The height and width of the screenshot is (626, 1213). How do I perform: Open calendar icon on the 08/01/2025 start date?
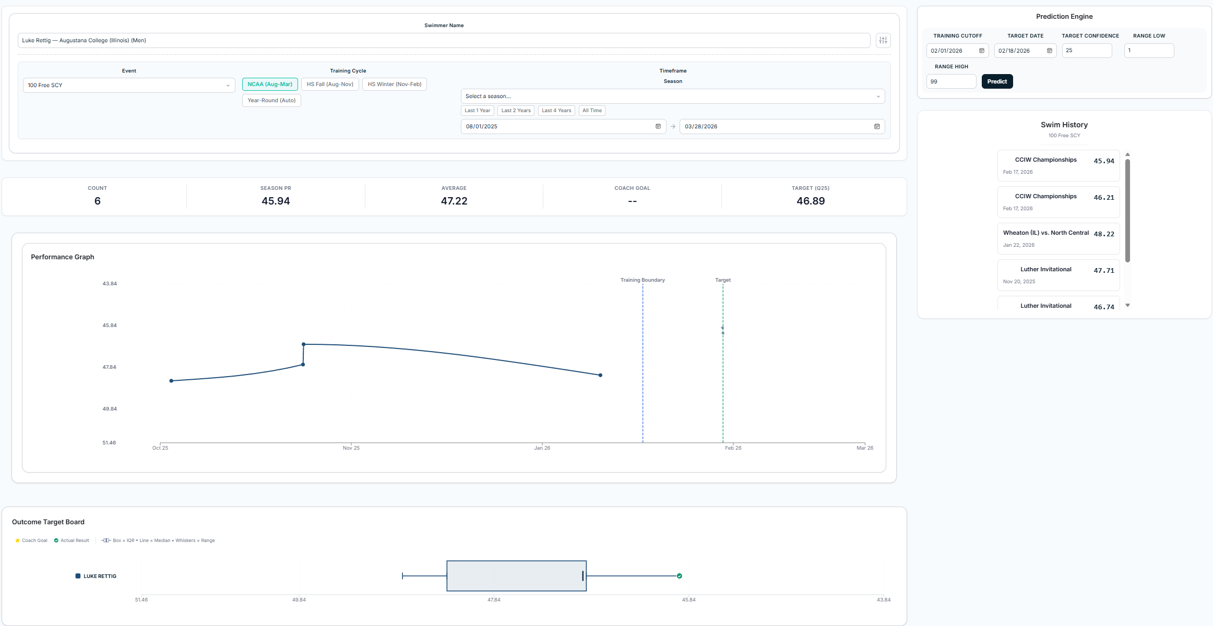point(658,126)
